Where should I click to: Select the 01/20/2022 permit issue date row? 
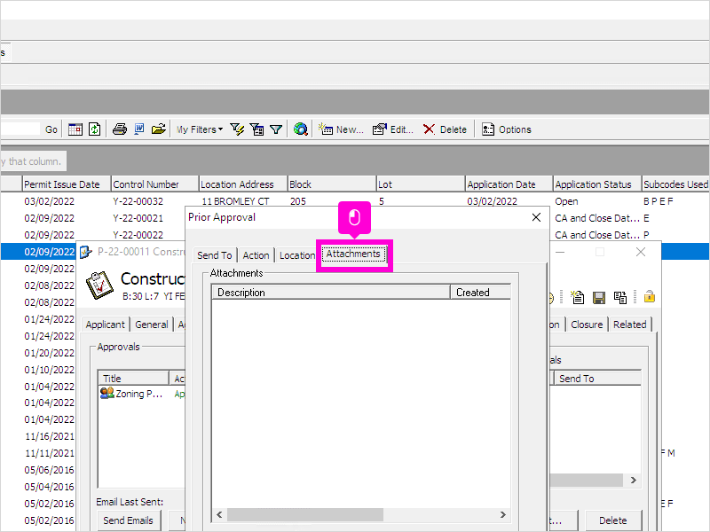pyautogui.click(x=50, y=353)
